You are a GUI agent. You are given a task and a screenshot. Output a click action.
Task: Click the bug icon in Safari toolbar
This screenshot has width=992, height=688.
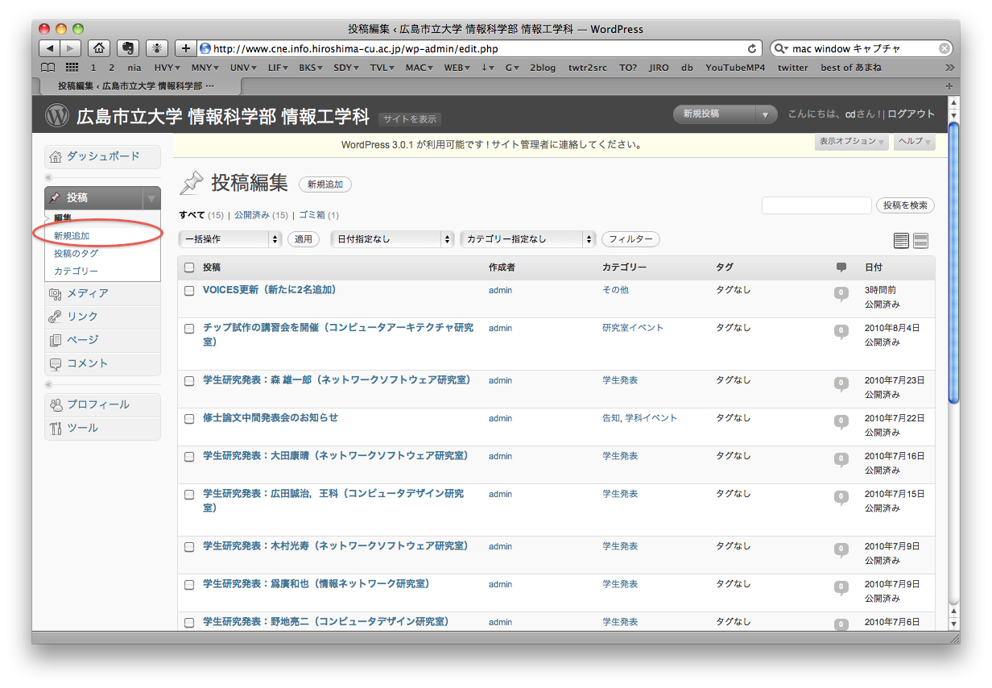tap(157, 48)
